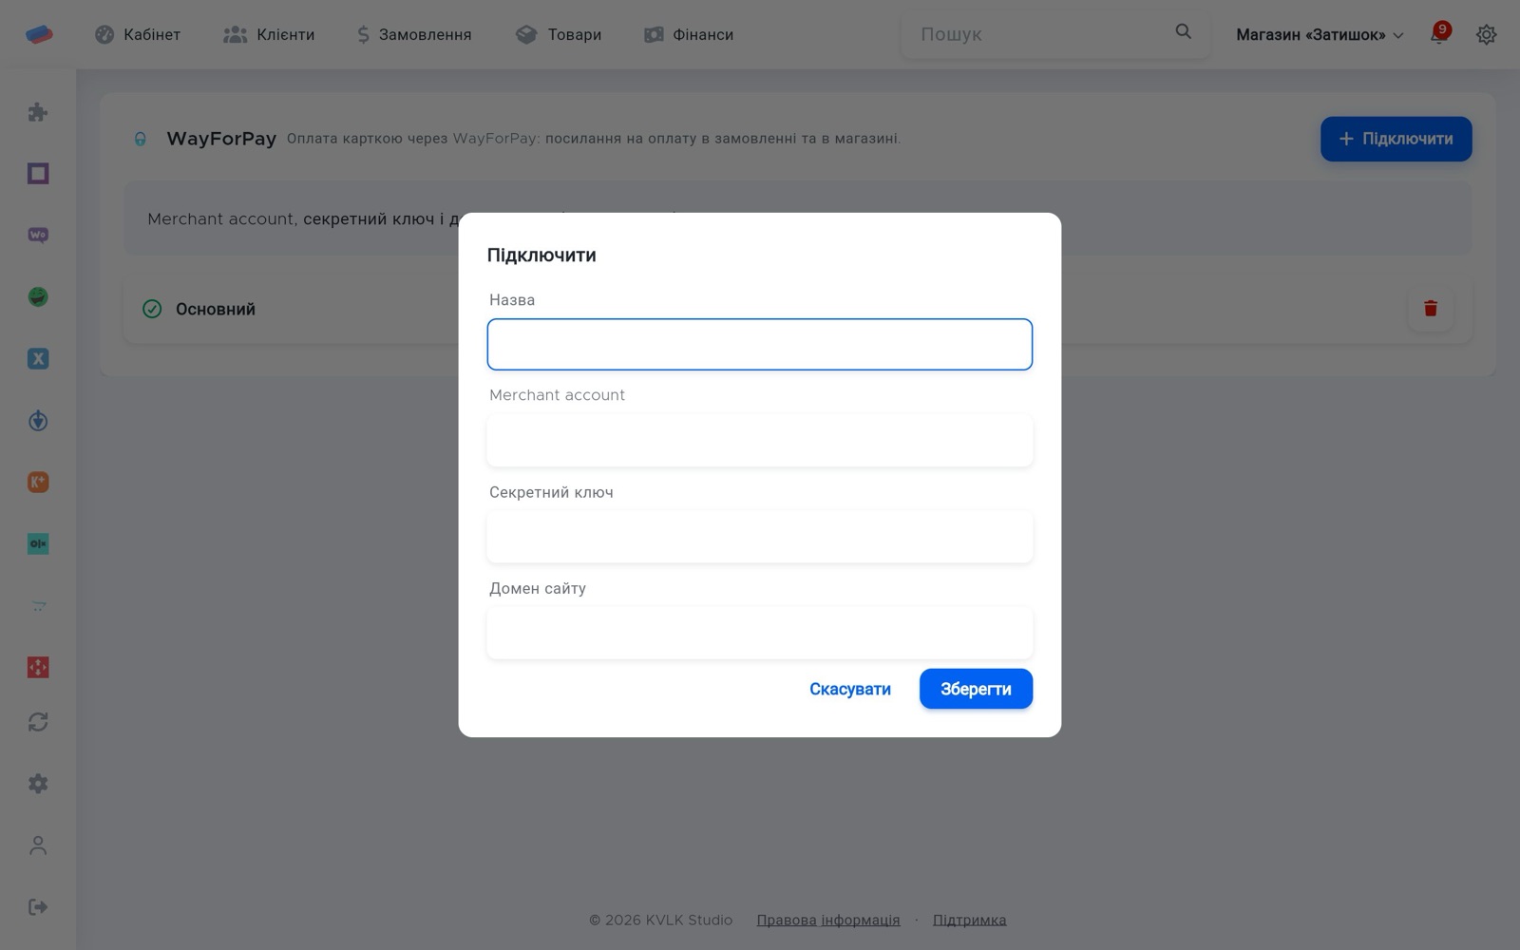Focus the Merchant account input field

click(760, 441)
